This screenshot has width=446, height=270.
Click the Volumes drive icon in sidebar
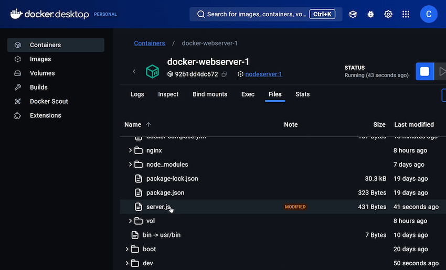pyautogui.click(x=18, y=73)
